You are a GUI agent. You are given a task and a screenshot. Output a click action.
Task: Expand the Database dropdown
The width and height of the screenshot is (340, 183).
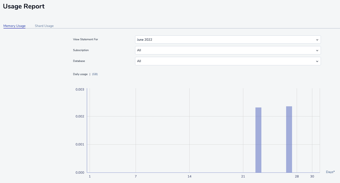click(x=228, y=61)
